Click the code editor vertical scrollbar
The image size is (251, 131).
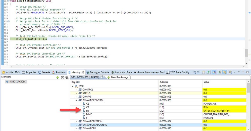(x=246, y=53)
